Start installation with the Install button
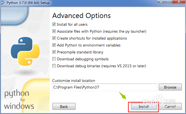Screen dimensions: 186x114 (143, 107)
